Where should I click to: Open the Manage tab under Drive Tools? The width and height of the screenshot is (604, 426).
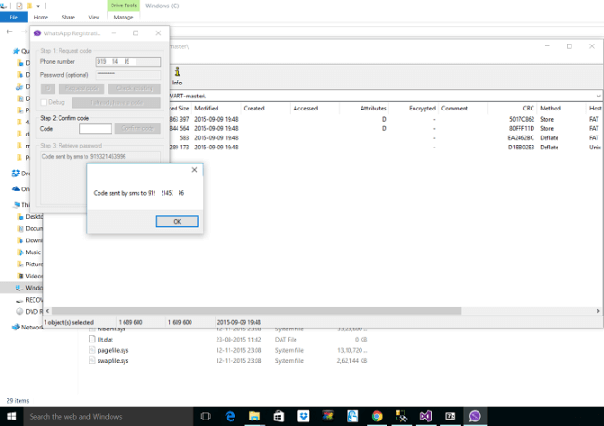(124, 18)
